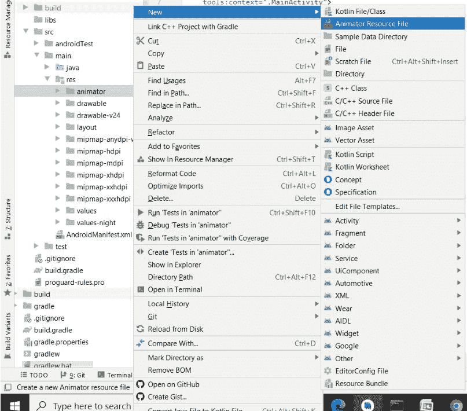467x411 pixels.
Task: Choose Animator Resource File from New menu
Action: pyautogui.click(x=372, y=24)
